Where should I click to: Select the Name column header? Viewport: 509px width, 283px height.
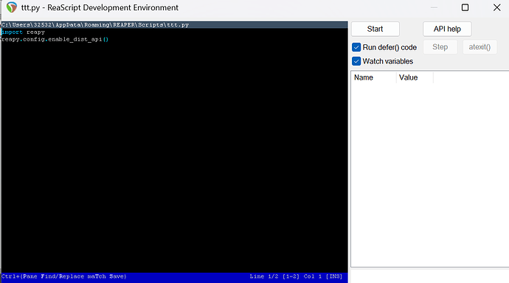tap(373, 77)
